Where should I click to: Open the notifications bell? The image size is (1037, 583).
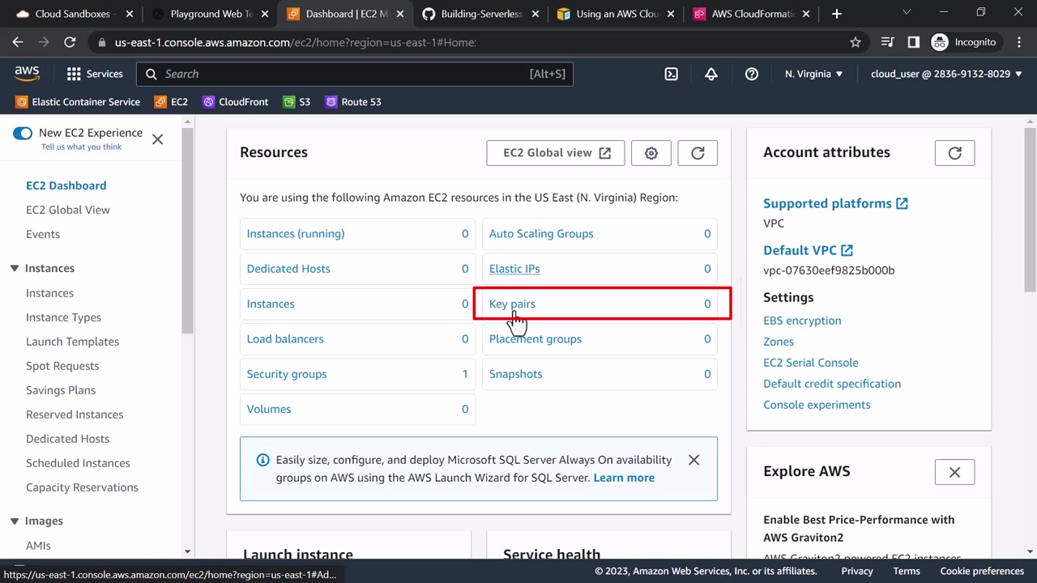point(711,74)
